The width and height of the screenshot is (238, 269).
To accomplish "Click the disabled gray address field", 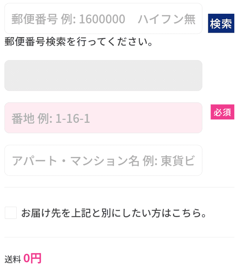I will [x=103, y=76].
